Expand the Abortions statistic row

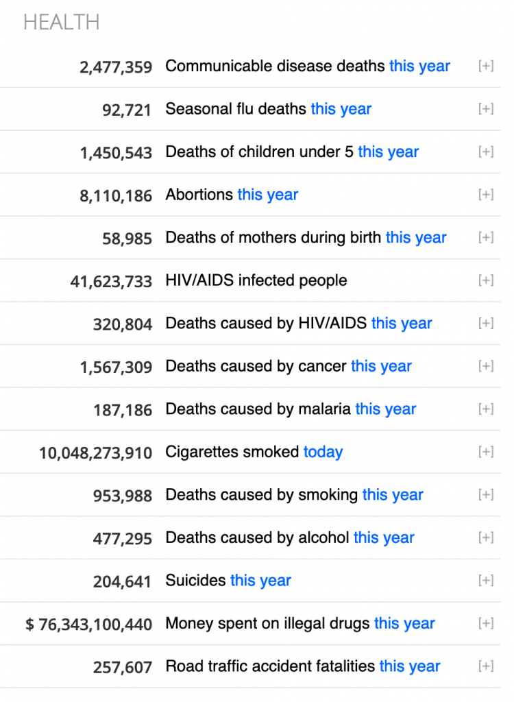point(485,194)
